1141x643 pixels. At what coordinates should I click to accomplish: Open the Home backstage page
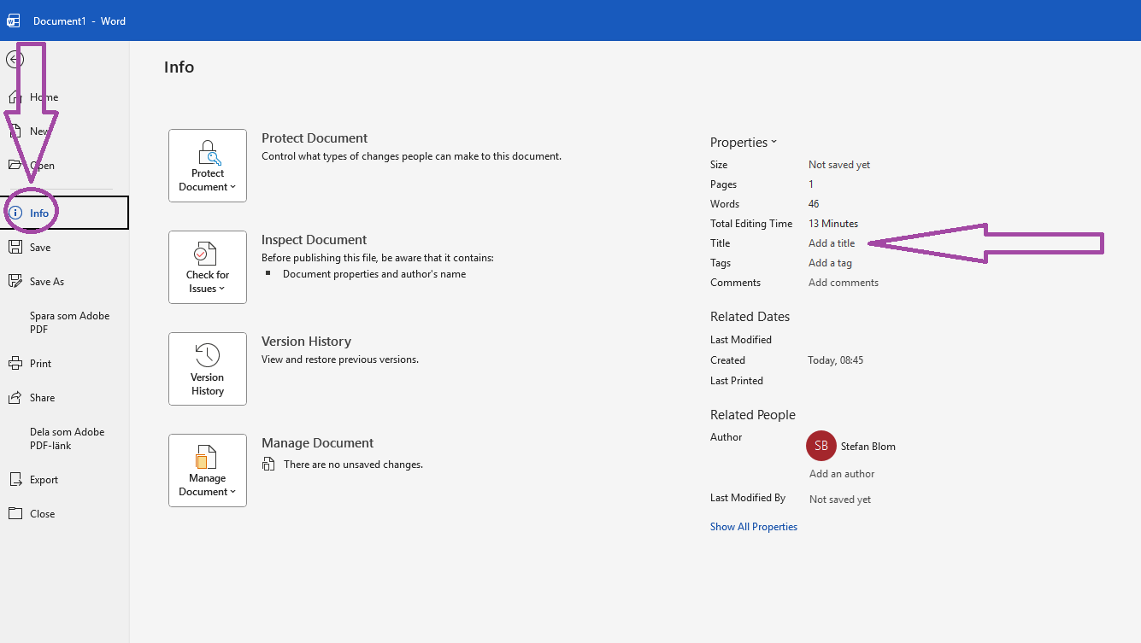point(44,97)
